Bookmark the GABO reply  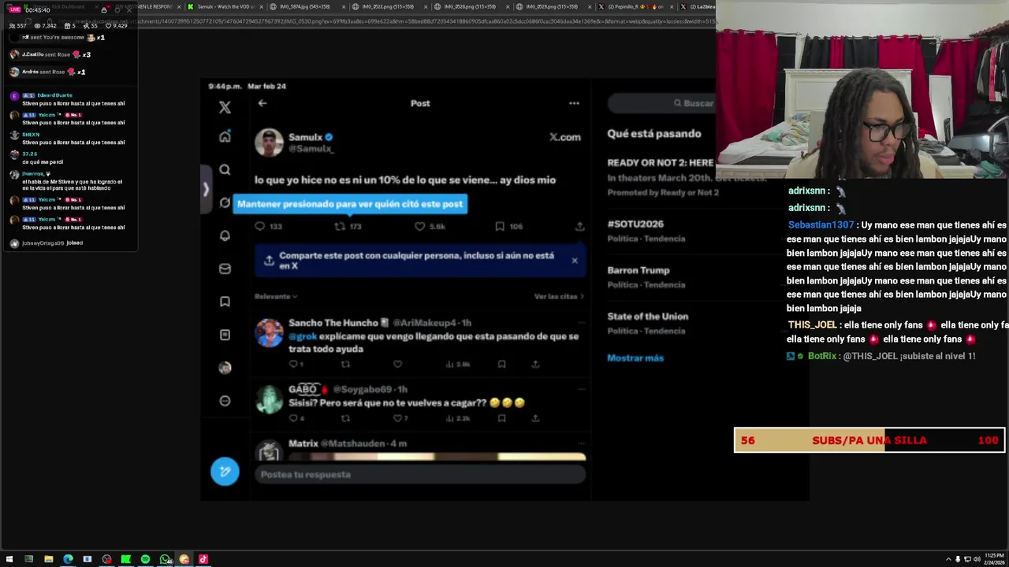(x=501, y=419)
